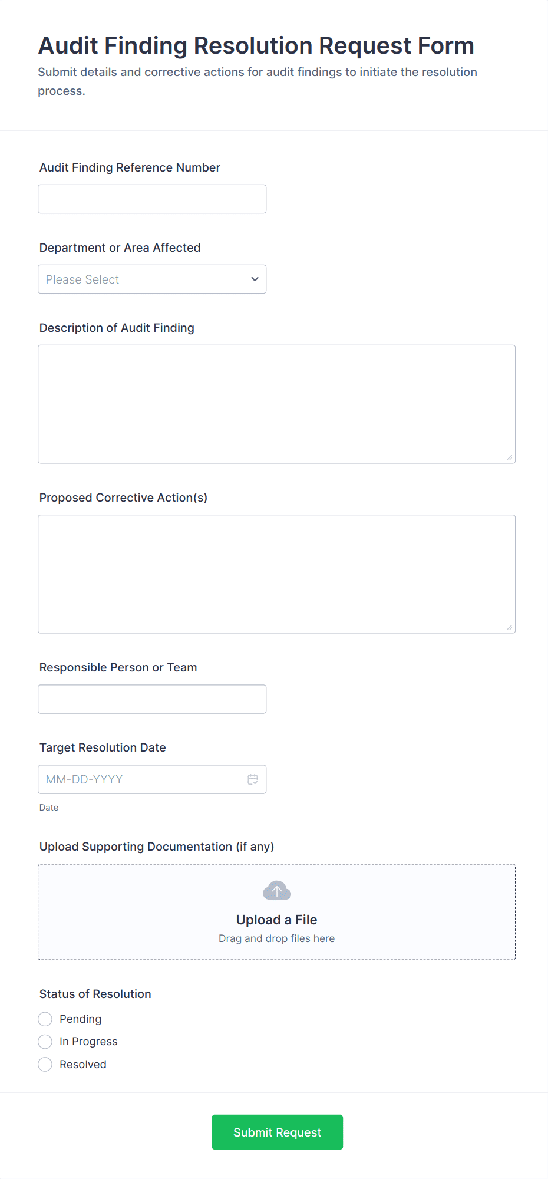Click the Proposed Corrective Action(s) textarea
The height and width of the screenshot is (1179, 548).
pyautogui.click(x=276, y=574)
